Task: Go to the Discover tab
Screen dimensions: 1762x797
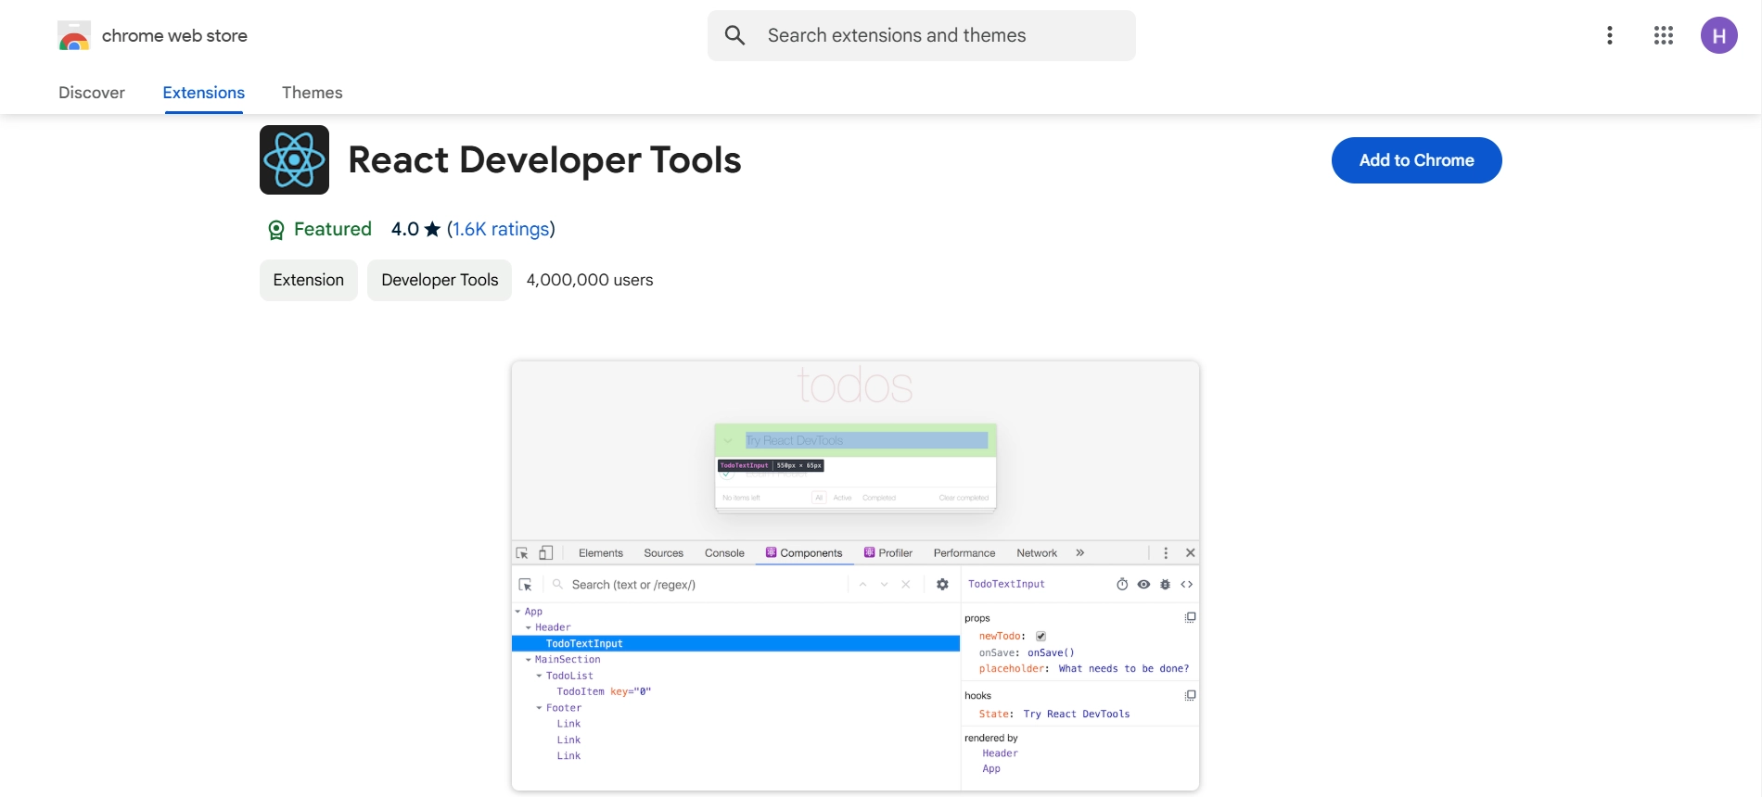Action: (92, 93)
